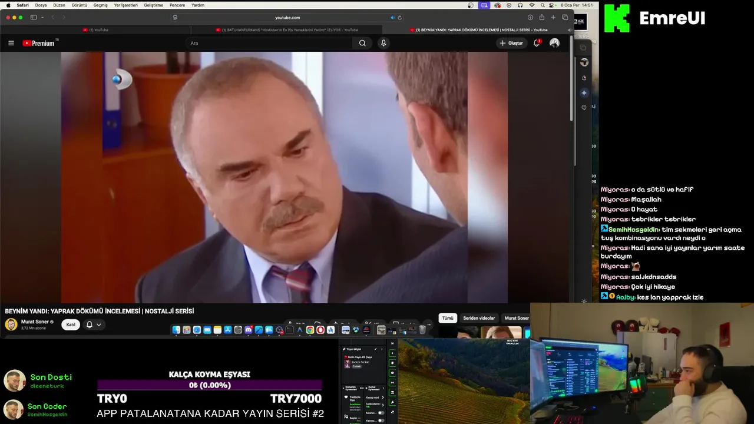The width and height of the screenshot is (754, 424).
Task: Click the video player frame
Action: 284,177
